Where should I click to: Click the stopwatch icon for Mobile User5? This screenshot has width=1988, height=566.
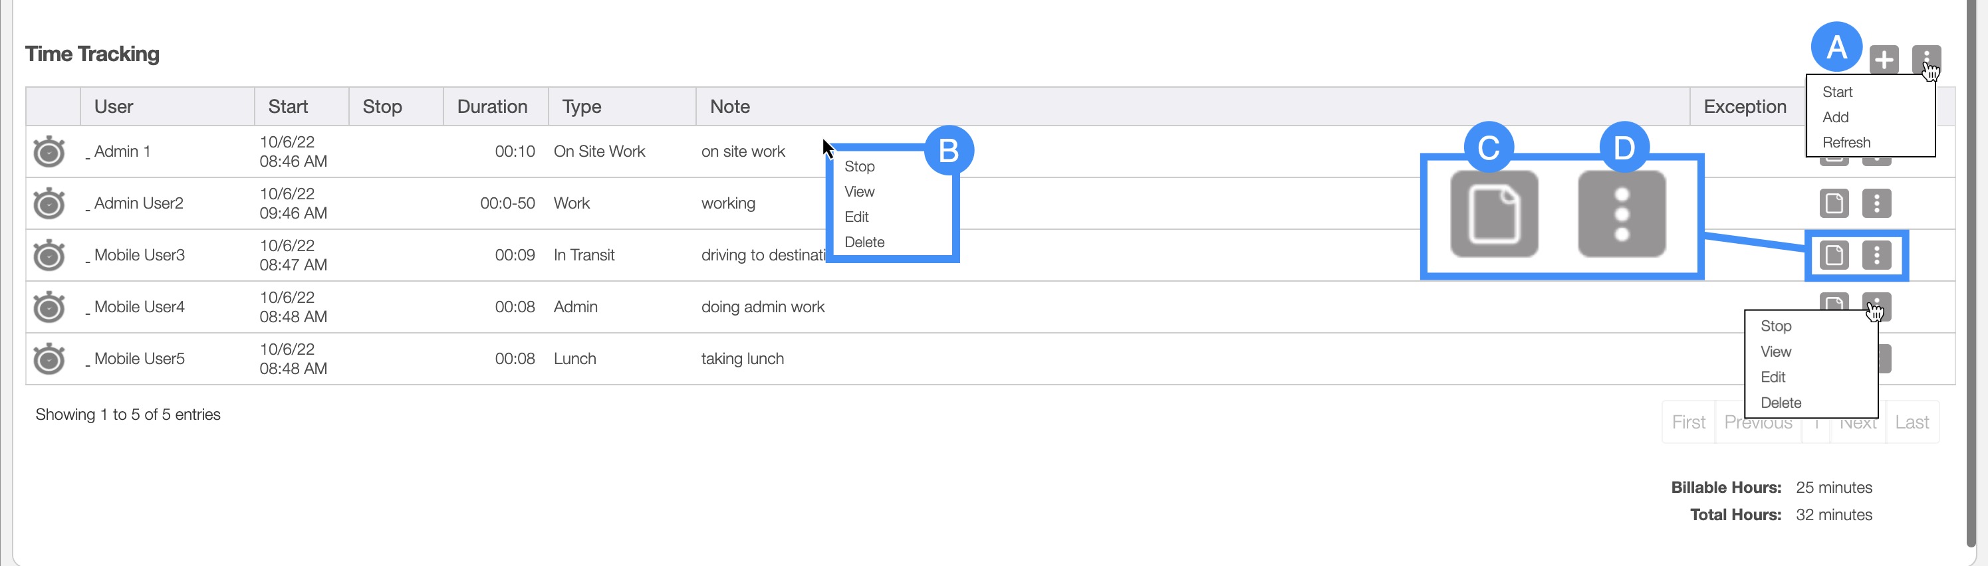pos(49,359)
